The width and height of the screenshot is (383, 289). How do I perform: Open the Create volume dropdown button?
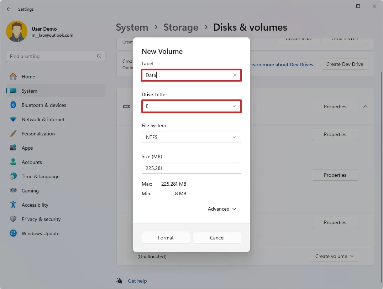pyautogui.click(x=334, y=256)
